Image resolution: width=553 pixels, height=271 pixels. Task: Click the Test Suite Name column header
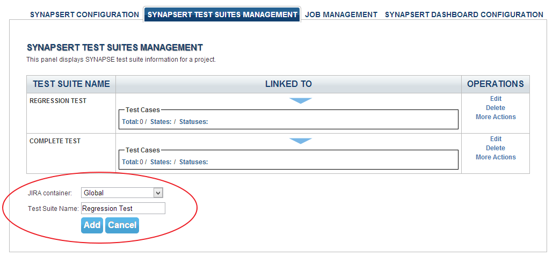coord(71,84)
